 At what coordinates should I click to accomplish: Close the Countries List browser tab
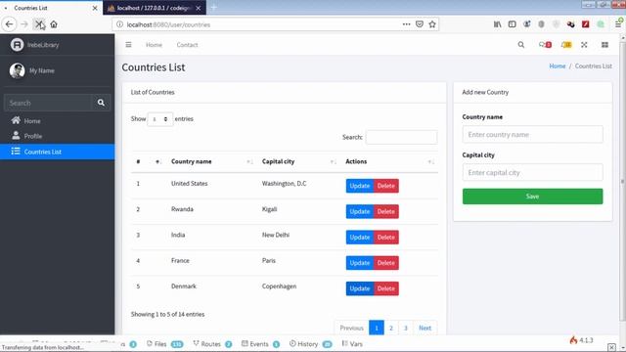(95, 8)
